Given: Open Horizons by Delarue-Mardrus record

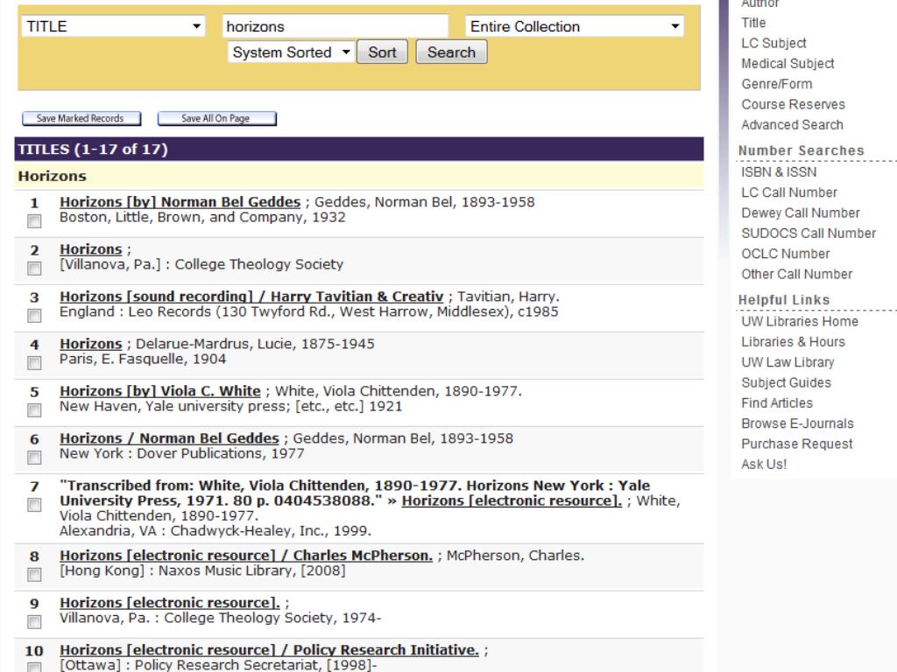Looking at the screenshot, I should click(91, 344).
